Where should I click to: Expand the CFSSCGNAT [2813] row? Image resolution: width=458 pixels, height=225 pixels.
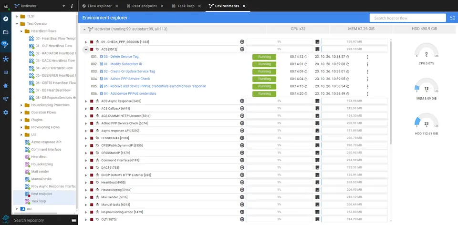pos(86,138)
